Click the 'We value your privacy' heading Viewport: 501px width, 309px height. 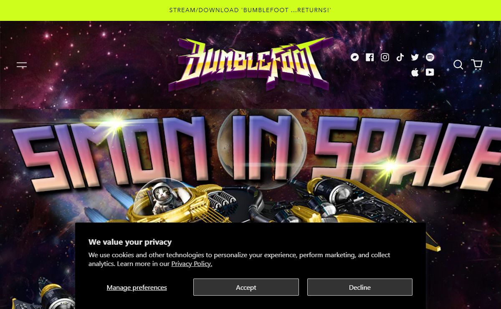click(130, 242)
